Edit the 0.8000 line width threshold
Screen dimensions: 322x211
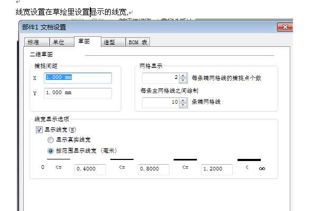(x=154, y=169)
